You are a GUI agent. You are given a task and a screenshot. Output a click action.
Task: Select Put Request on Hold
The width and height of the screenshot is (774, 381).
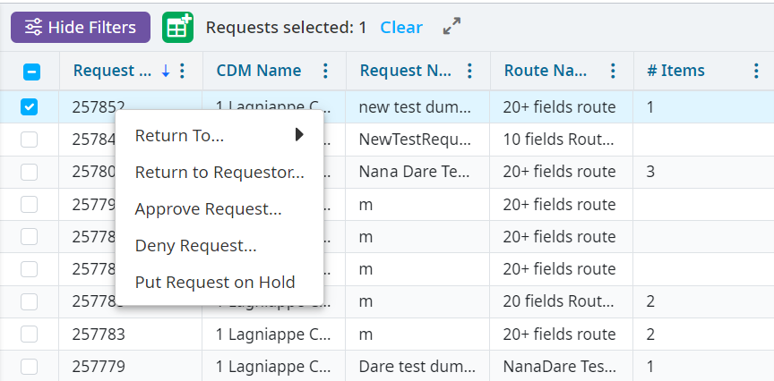(x=214, y=283)
